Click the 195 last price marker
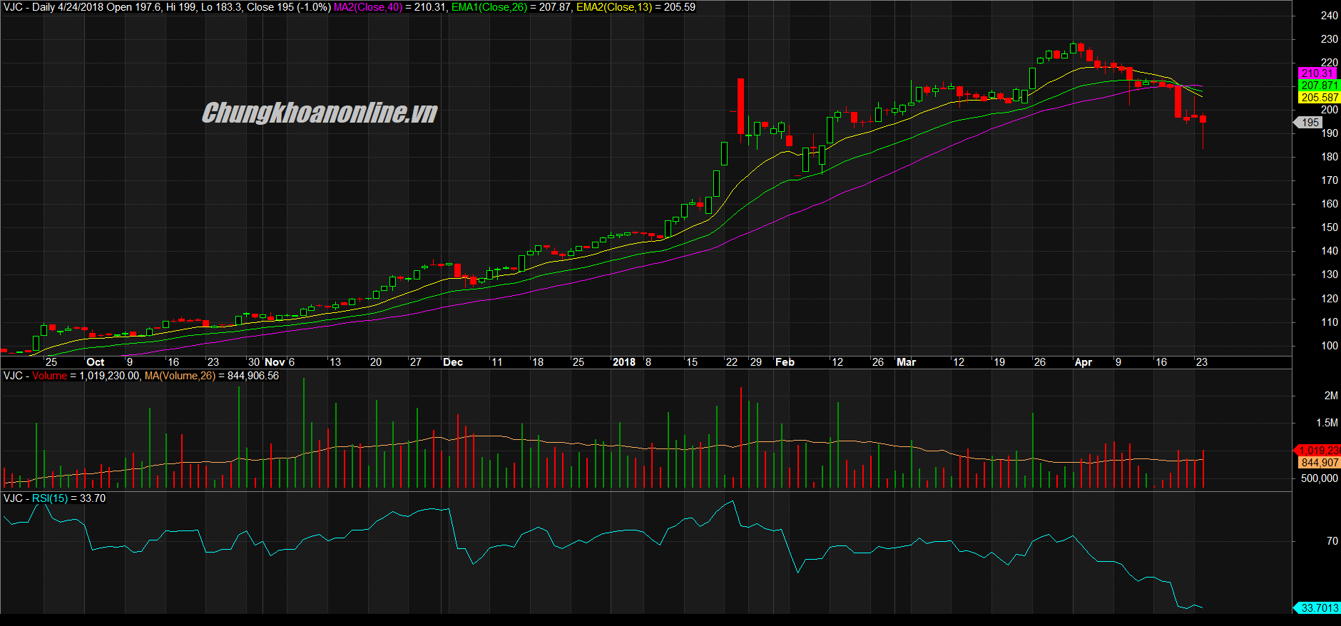The height and width of the screenshot is (626, 1341). tap(1310, 123)
